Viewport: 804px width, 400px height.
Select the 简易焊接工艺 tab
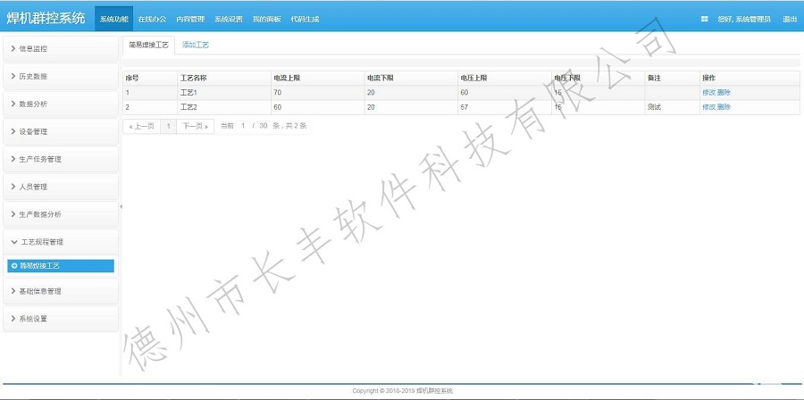pyautogui.click(x=148, y=44)
